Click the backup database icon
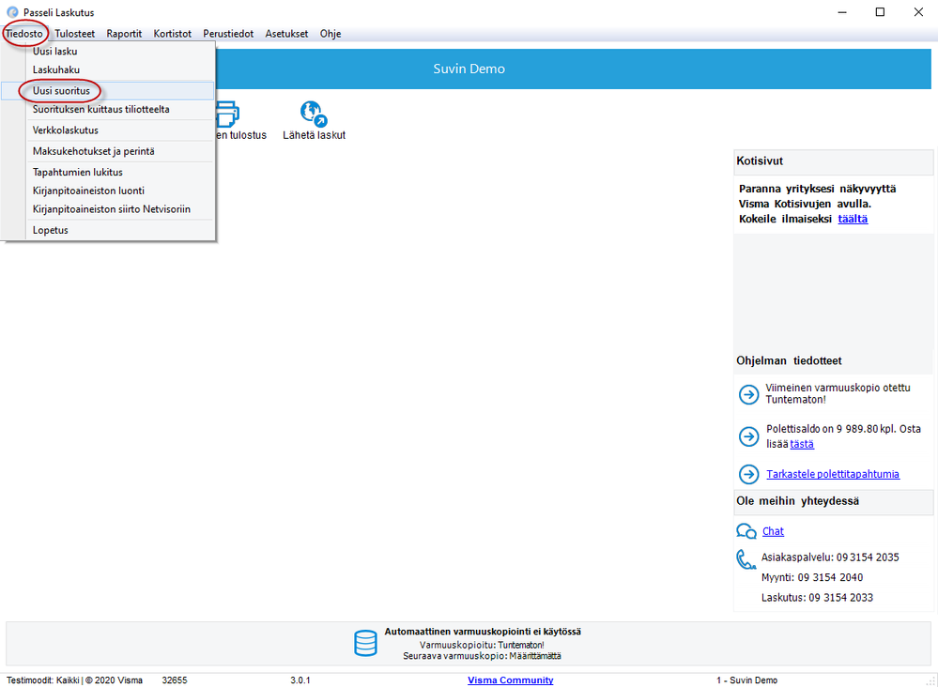The height and width of the screenshot is (687, 938). click(x=365, y=643)
